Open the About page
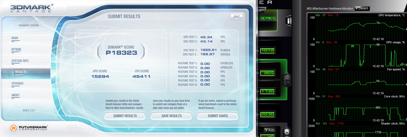 coord(15,95)
